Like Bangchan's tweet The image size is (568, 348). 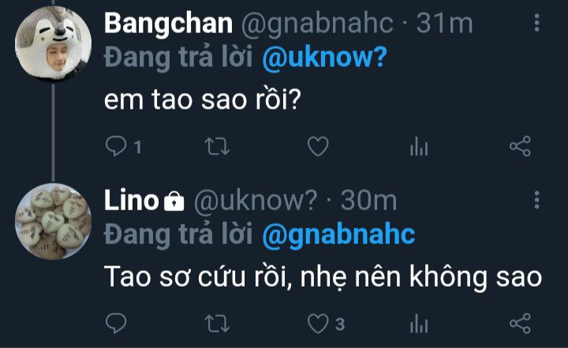(317, 146)
